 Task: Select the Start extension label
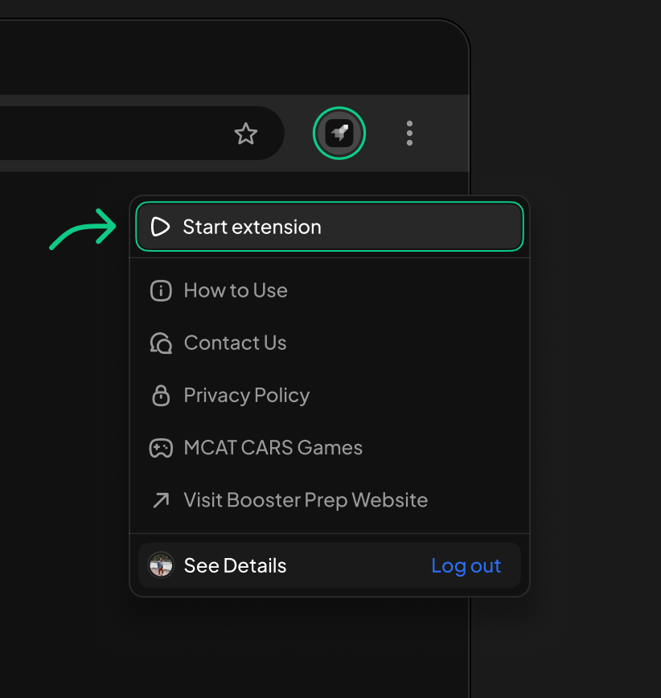pos(252,227)
